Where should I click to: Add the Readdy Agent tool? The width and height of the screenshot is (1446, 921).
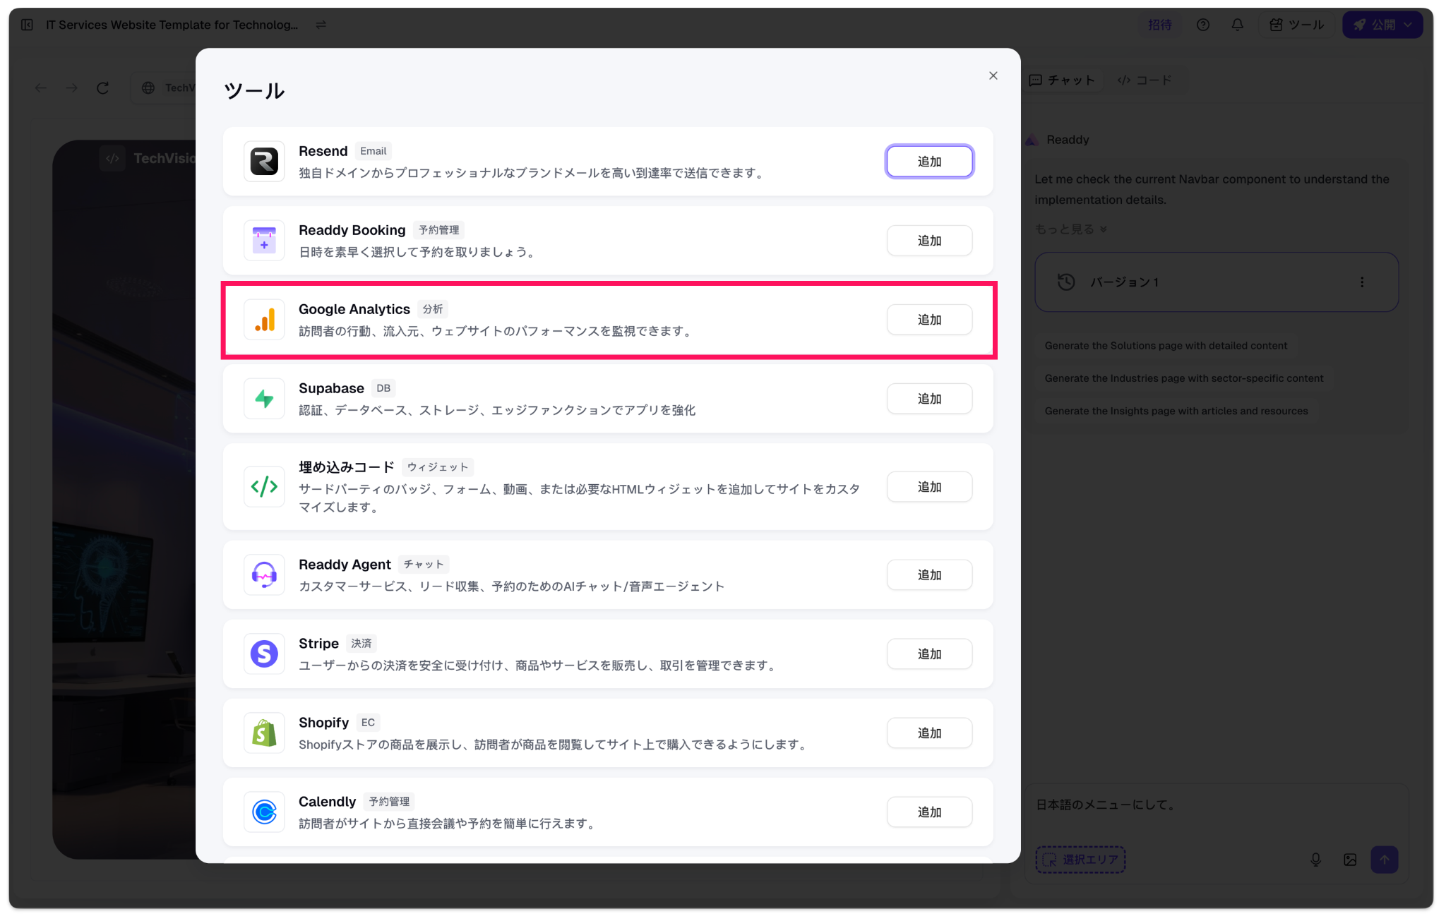pyautogui.click(x=929, y=575)
